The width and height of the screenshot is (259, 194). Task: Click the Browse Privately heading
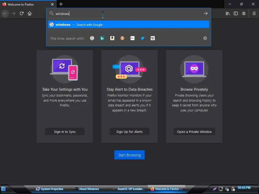(x=194, y=89)
